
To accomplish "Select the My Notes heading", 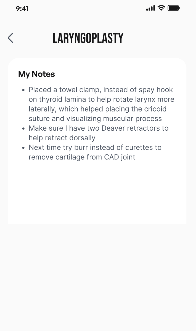I will (36, 74).
